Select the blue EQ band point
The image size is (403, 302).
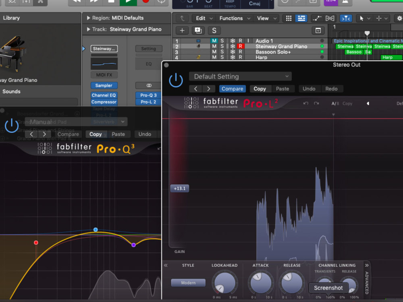pos(96,230)
